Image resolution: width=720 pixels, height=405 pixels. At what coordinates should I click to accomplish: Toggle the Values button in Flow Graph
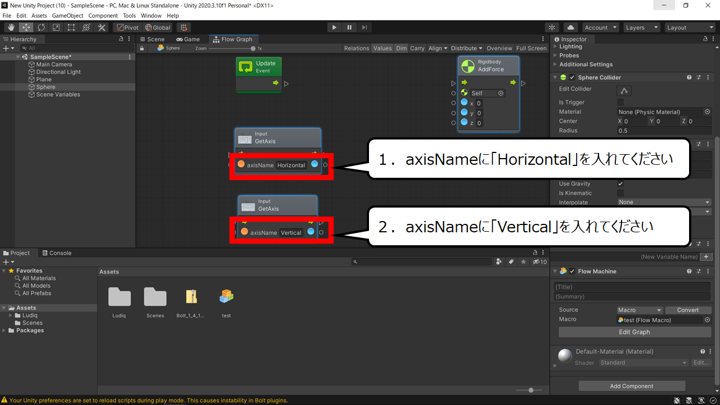pyautogui.click(x=382, y=48)
